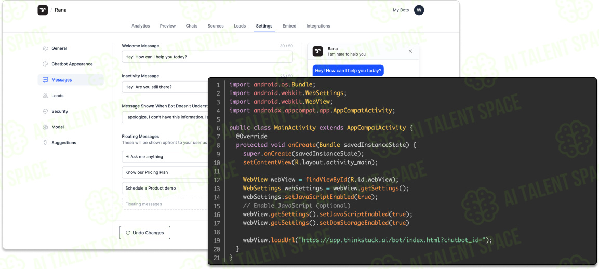Click the bot avatar in chat preview header
Image resolution: width=599 pixels, height=269 pixels.
point(318,51)
